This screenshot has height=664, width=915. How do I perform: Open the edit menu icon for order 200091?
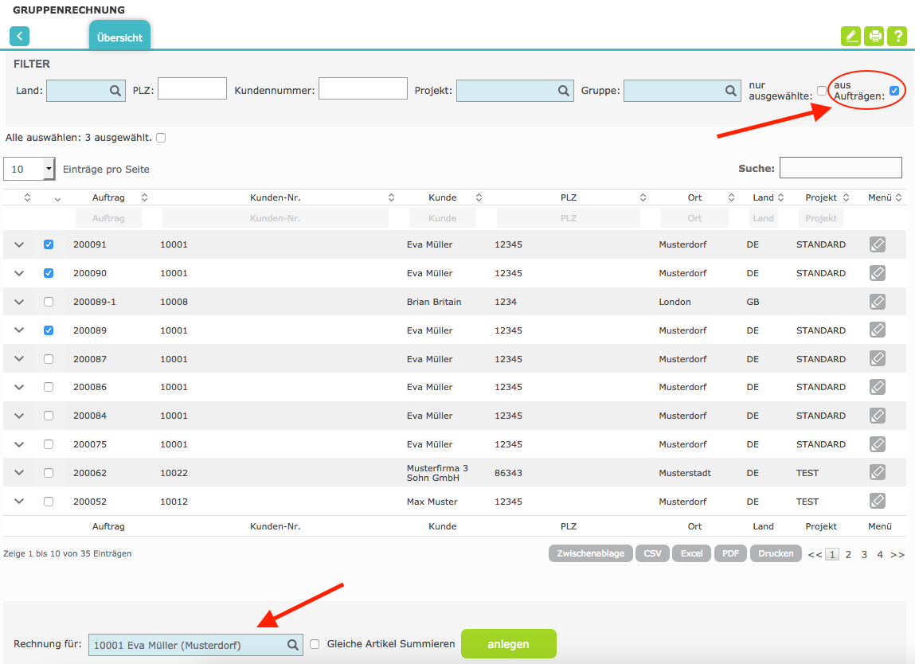(877, 245)
